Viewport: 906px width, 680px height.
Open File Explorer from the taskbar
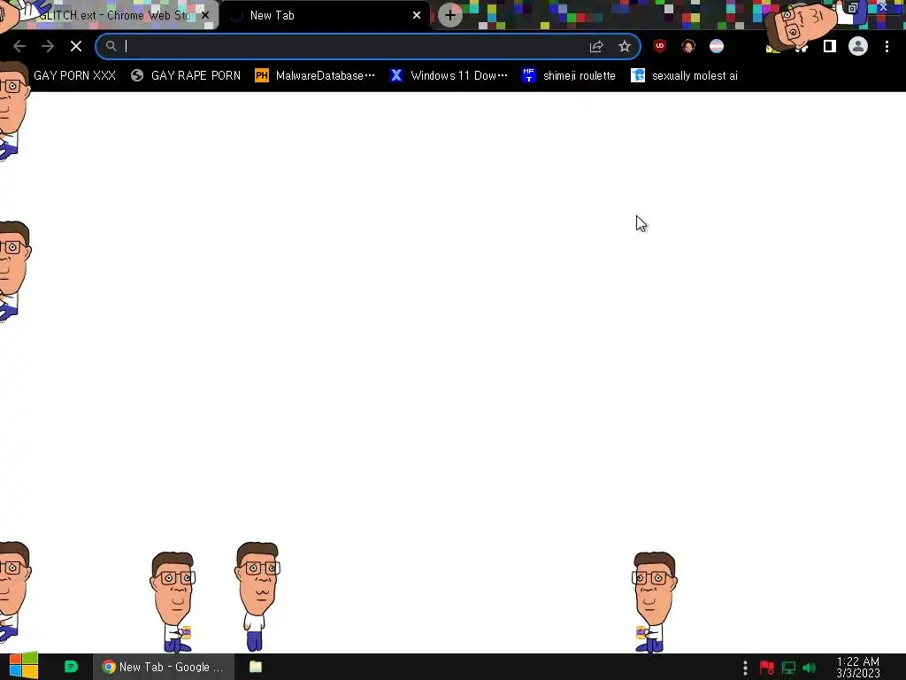pos(256,667)
